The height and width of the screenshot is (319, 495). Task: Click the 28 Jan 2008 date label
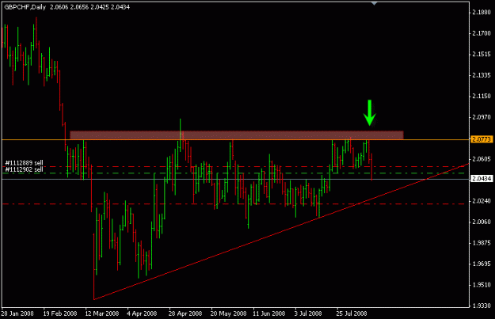pyautogui.click(x=17, y=313)
